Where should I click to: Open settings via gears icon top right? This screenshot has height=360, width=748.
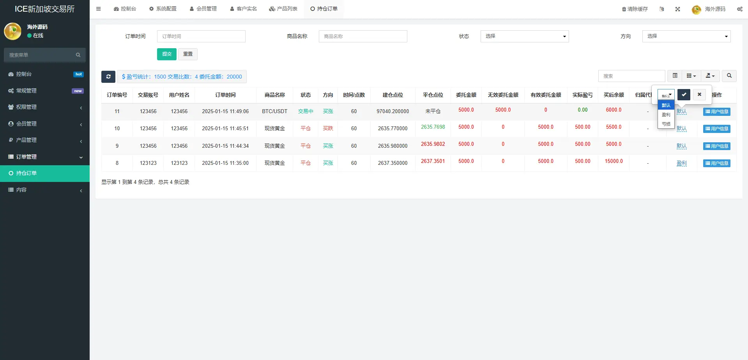739,9
